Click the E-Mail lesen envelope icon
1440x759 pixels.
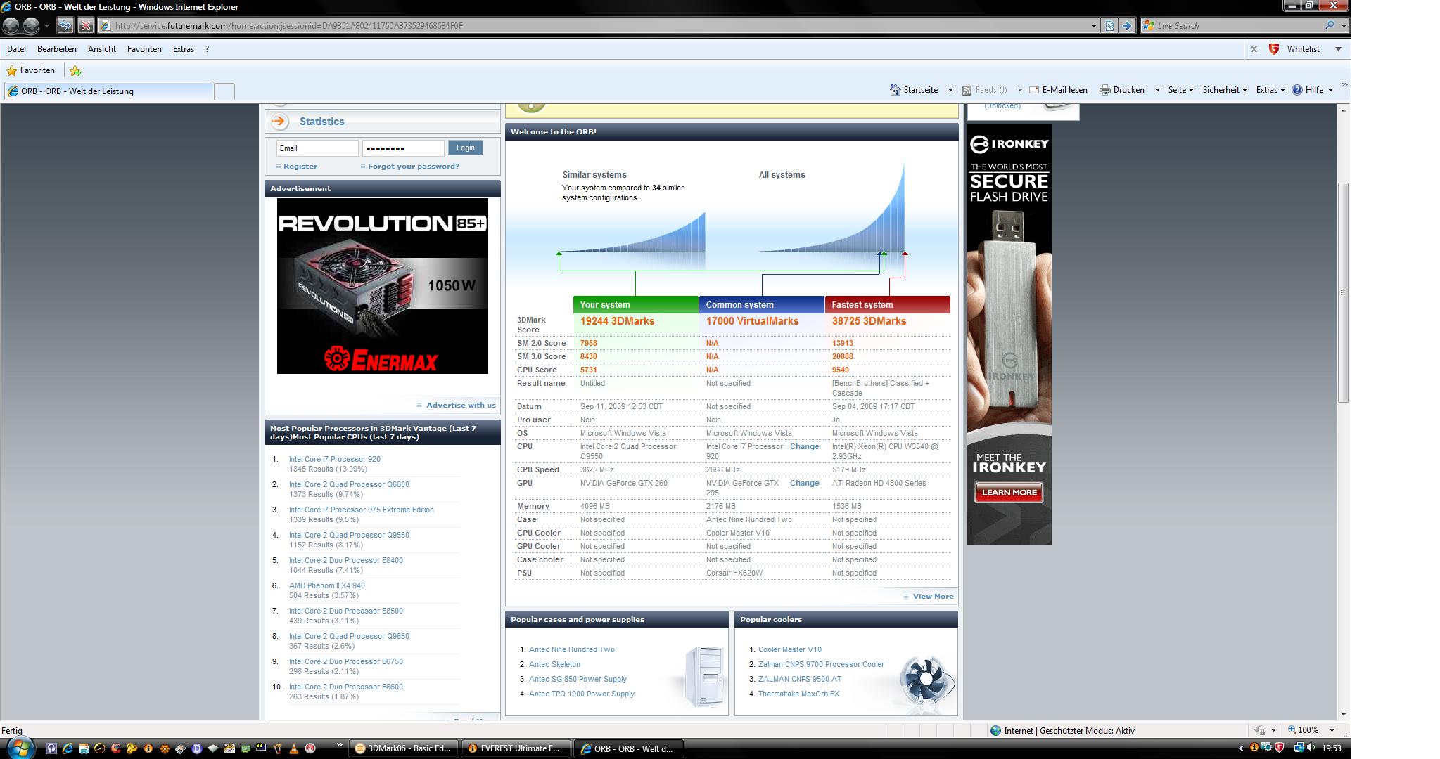tap(1034, 90)
